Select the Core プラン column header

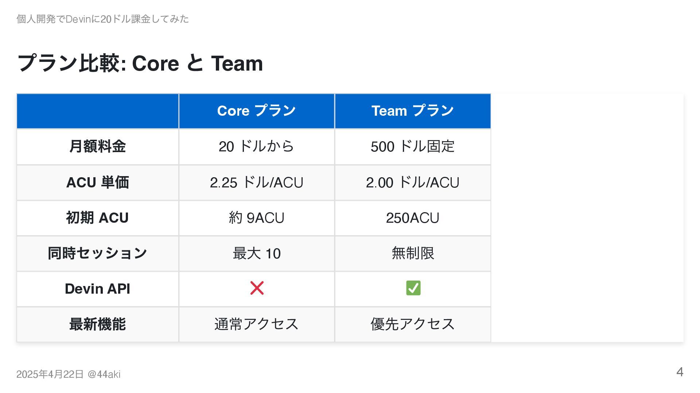point(257,111)
